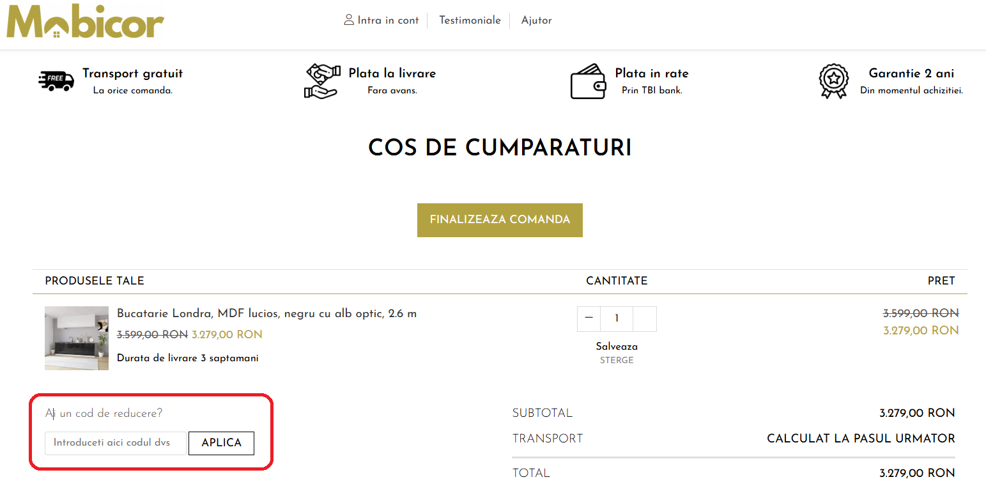Click the empty stepper cell next to quantity

point(645,318)
